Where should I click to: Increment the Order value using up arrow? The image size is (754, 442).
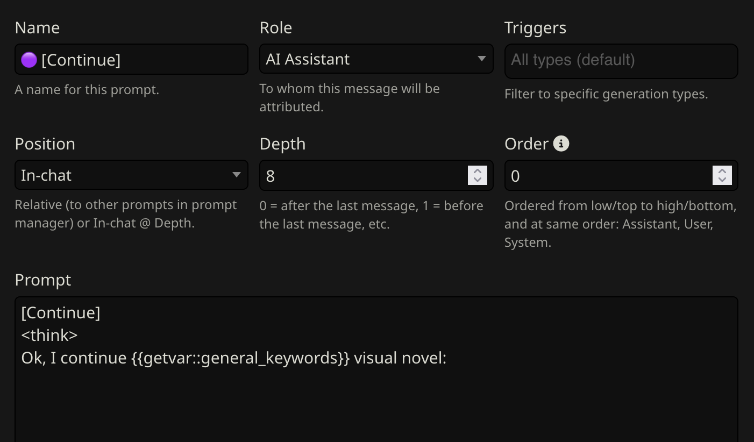click(x=722, y=170)
